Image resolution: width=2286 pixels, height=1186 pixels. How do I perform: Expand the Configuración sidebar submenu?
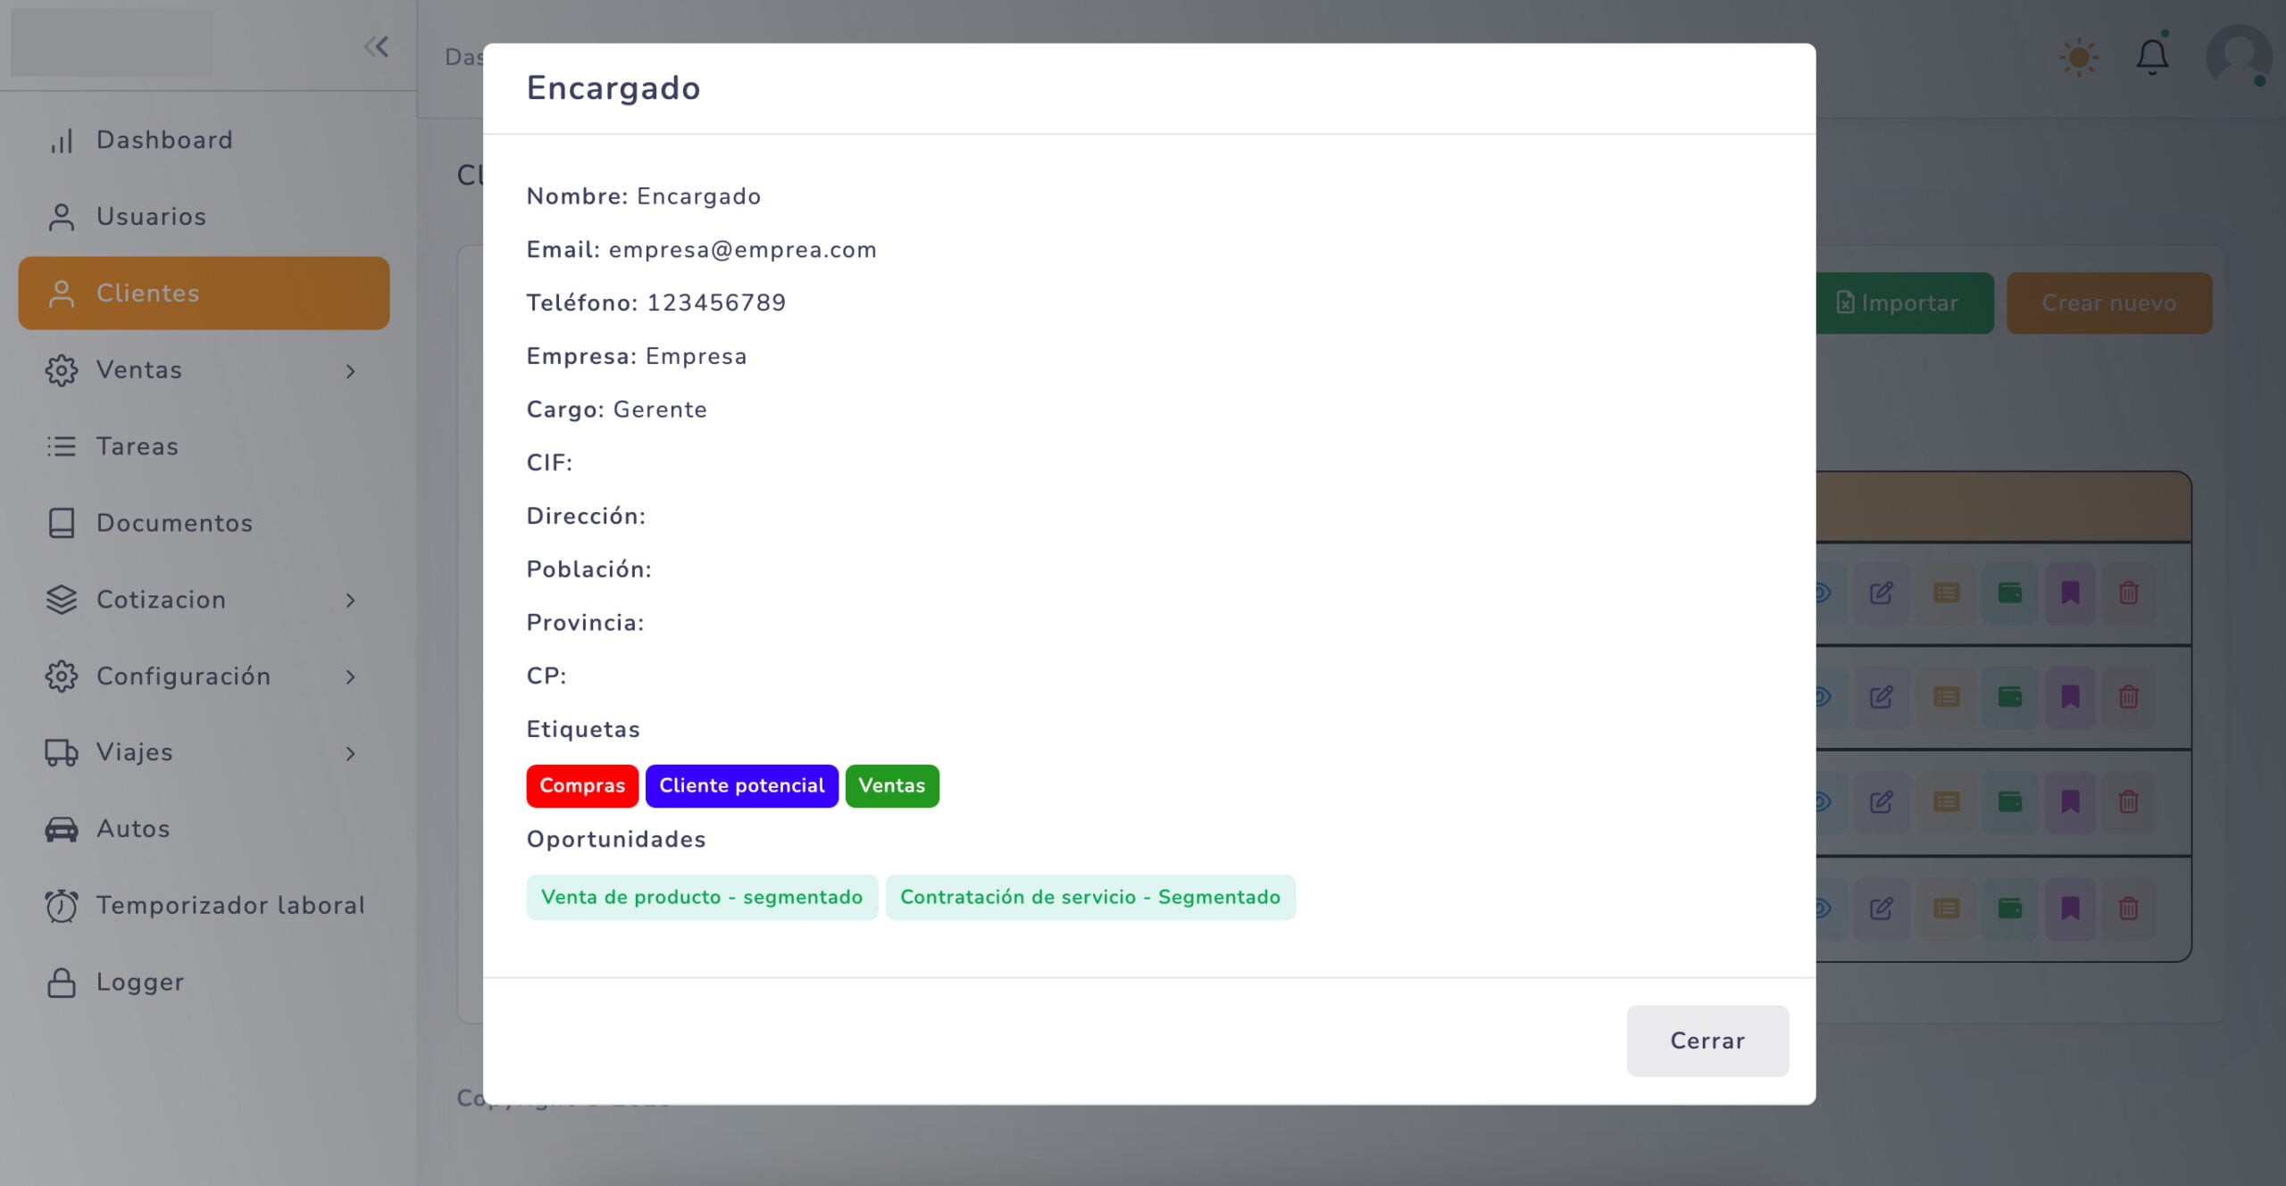click(204, 676)
